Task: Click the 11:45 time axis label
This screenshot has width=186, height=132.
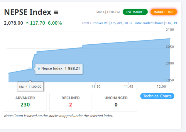Action: [x=128, y=87]
